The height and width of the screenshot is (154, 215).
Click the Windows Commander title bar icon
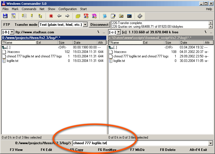coord(4,4)
